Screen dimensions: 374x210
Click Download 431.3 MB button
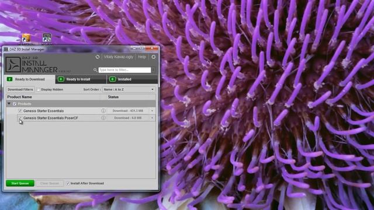(128, 111)
